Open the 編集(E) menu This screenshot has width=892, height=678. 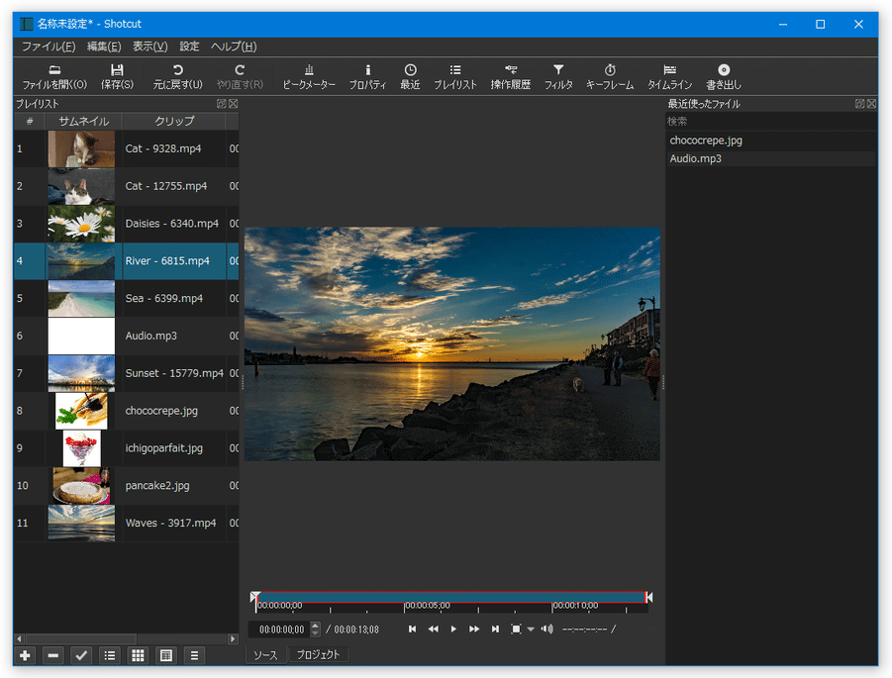(104, 47)
